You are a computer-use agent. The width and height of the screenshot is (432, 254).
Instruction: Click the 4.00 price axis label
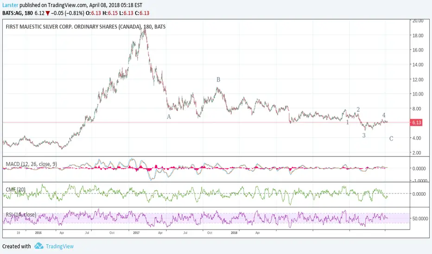click(x=417, y=138)
